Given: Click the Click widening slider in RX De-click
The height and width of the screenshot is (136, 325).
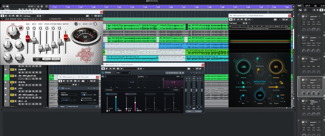Looking at the screenshot, I should (x=87, y=100).
